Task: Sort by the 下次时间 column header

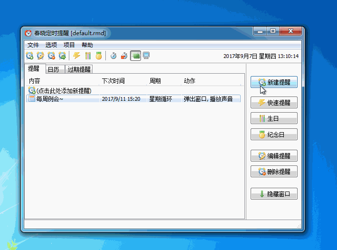Action: [x=123, y=81]
